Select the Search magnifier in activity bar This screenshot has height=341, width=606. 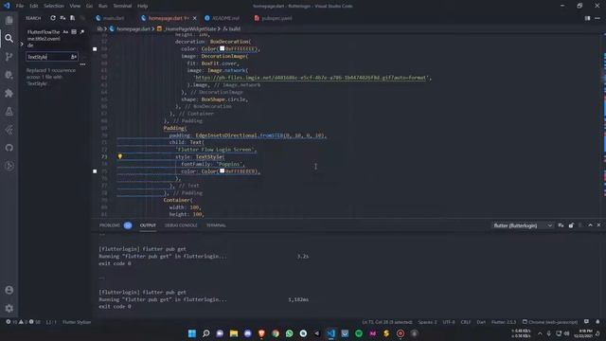pyautogui.click(x=9, y=38)
